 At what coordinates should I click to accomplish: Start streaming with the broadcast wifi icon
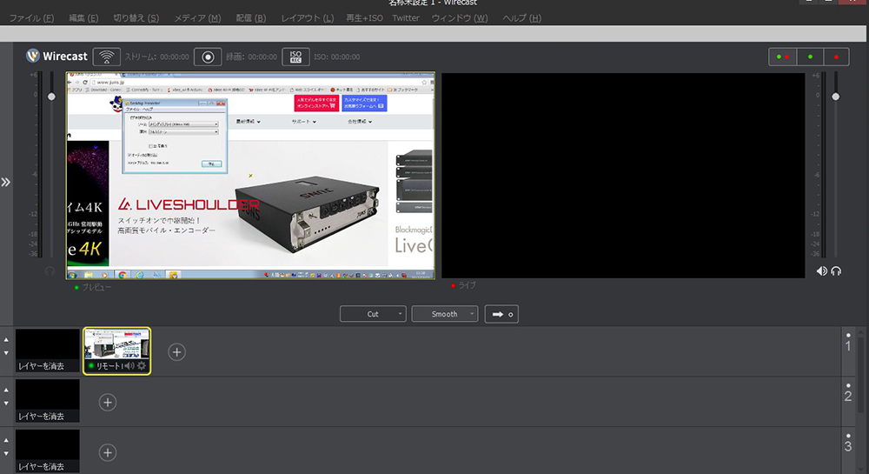coord(106,57)
